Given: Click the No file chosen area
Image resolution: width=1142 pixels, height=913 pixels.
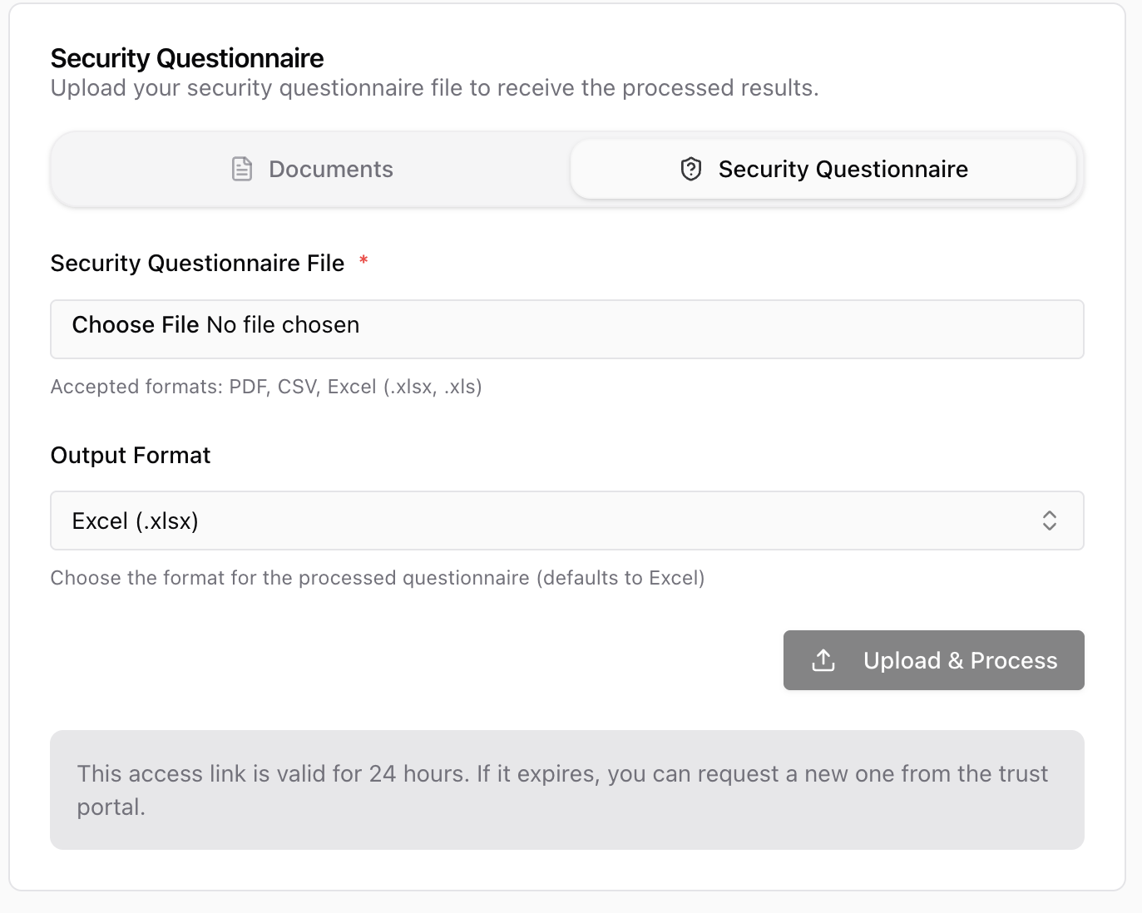Looking at the screenshot, I should pyautogui.click(x=283, y=325).
